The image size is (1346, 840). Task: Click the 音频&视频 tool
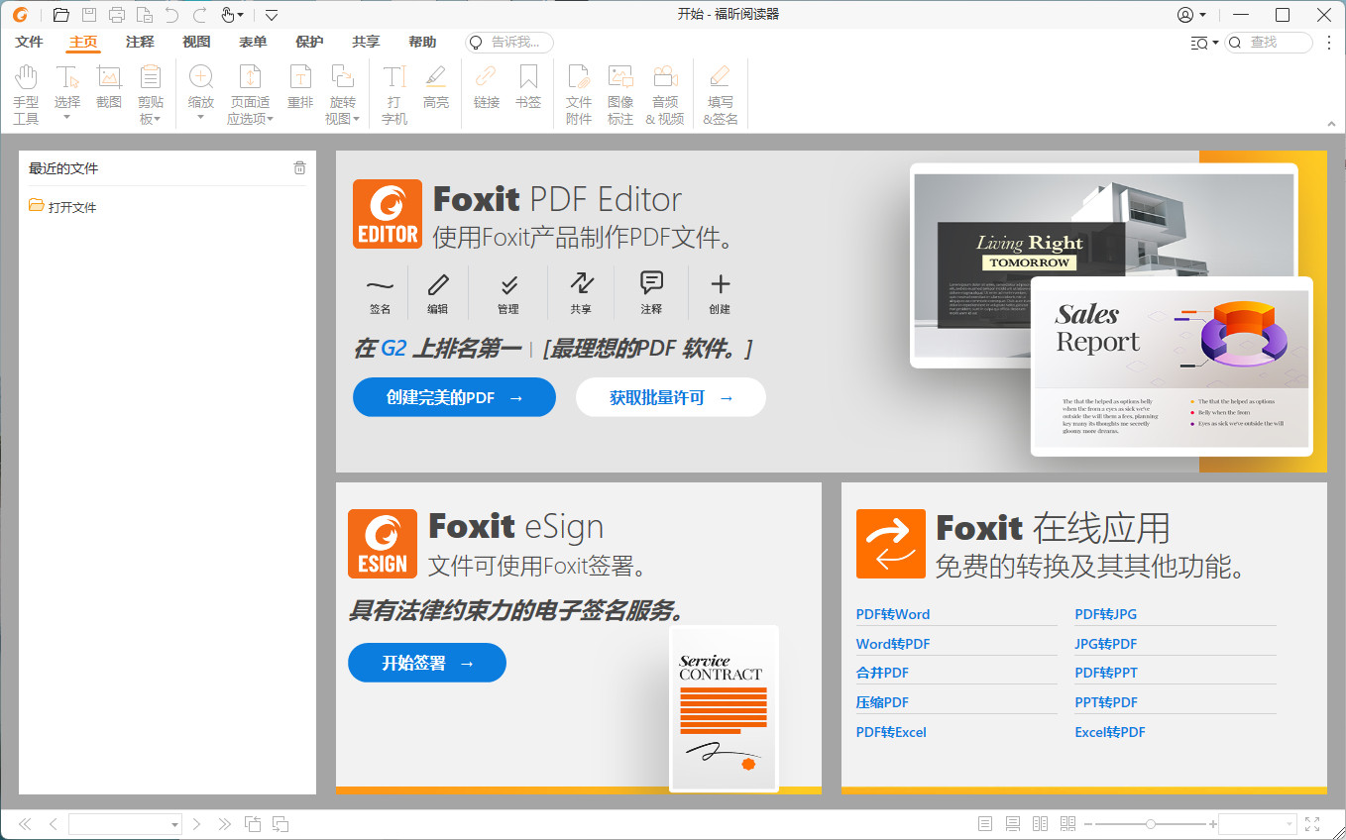pyautogui.click(x=665, y=95)
